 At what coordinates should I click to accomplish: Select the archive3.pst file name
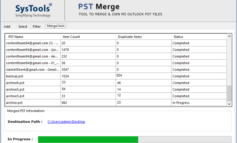click(15, 96)
